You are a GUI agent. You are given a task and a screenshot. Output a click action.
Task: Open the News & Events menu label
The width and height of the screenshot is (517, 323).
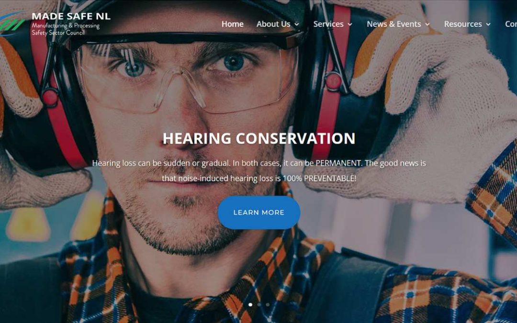pyautogui.click(x=394, y=24)
